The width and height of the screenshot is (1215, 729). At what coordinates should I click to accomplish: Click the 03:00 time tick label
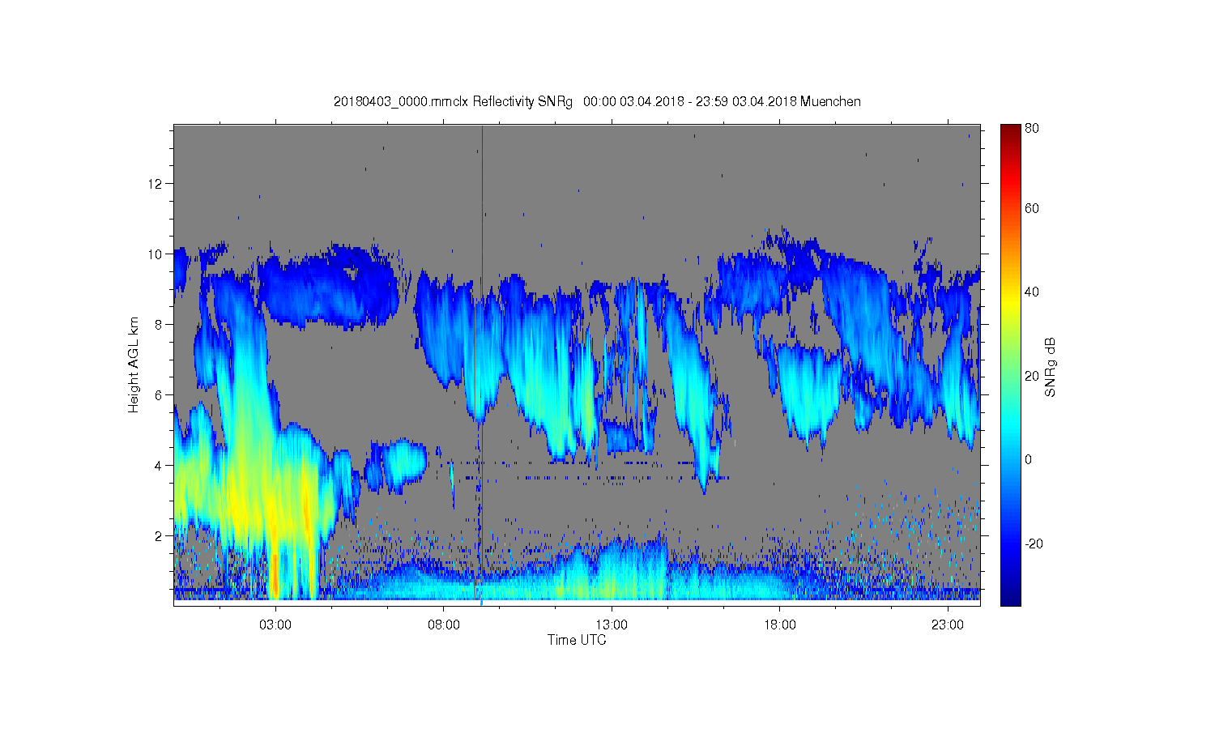pos(275,625)
